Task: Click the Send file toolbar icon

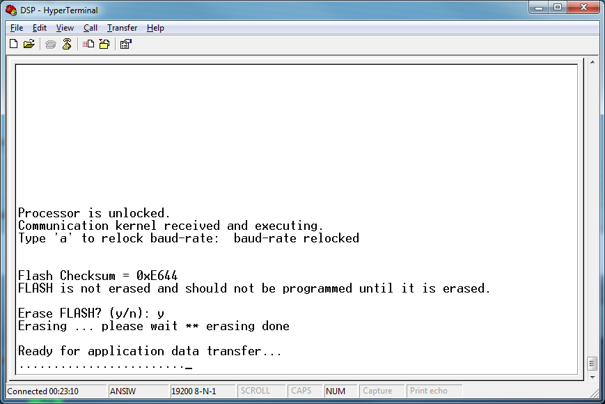Action: 88,43
